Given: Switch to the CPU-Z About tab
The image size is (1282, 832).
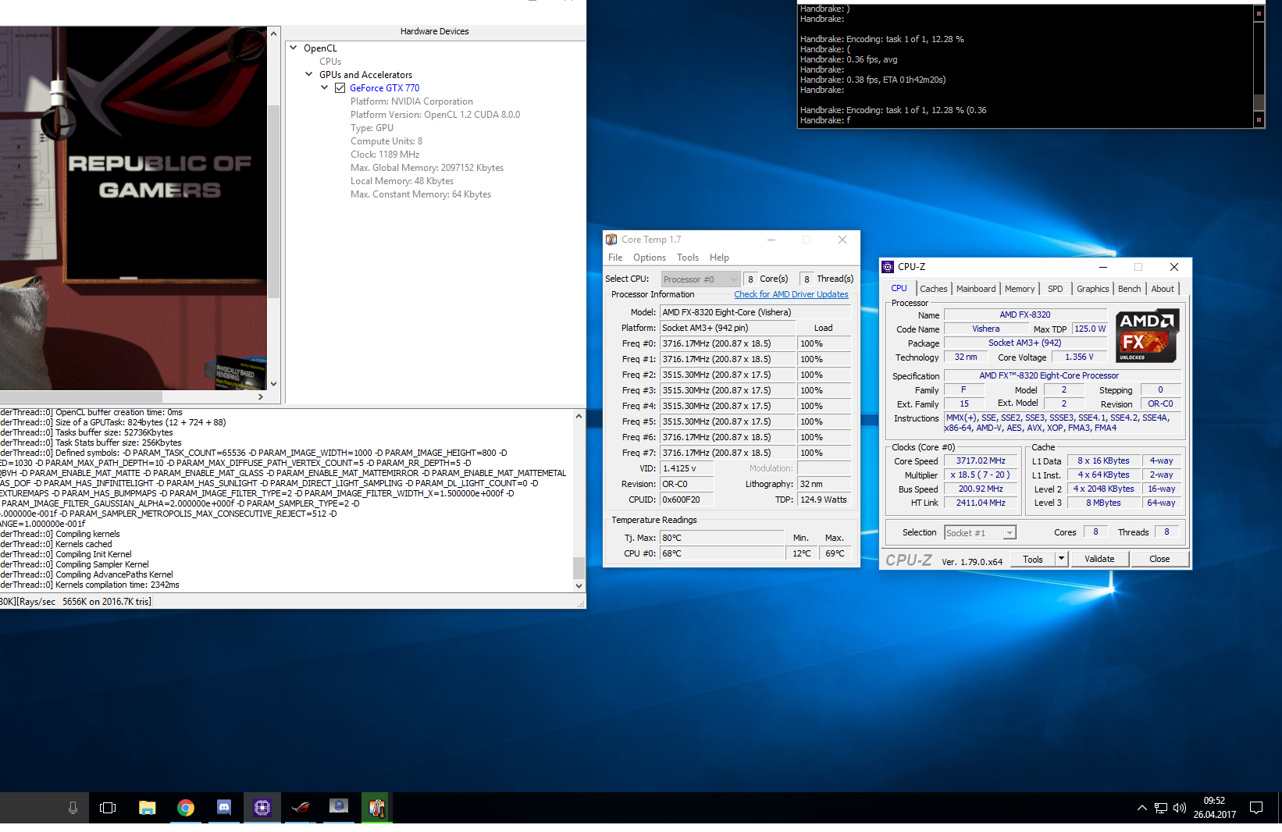Looking at the screenshot, I should pyautogui.click(x=1163, y=289).
